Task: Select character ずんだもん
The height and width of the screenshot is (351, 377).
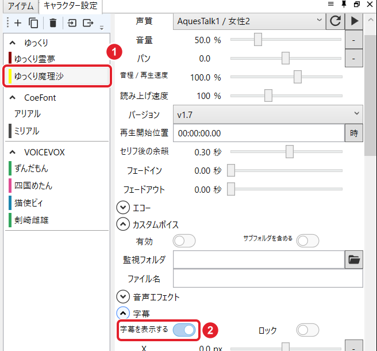Action: pos(57,168)
